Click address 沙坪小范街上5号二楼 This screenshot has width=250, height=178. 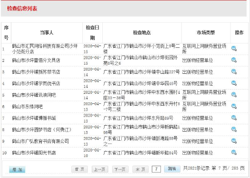pos(141,49)
